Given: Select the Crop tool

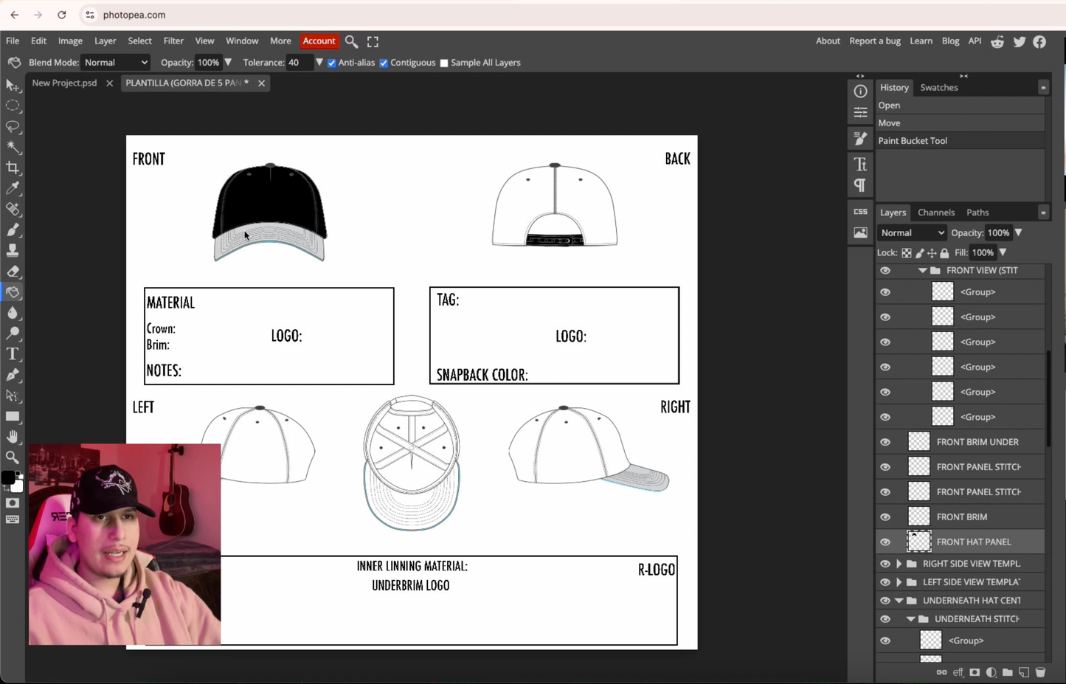Looking at the screenshot, I should pyautogui.click(x=12, y=167).
